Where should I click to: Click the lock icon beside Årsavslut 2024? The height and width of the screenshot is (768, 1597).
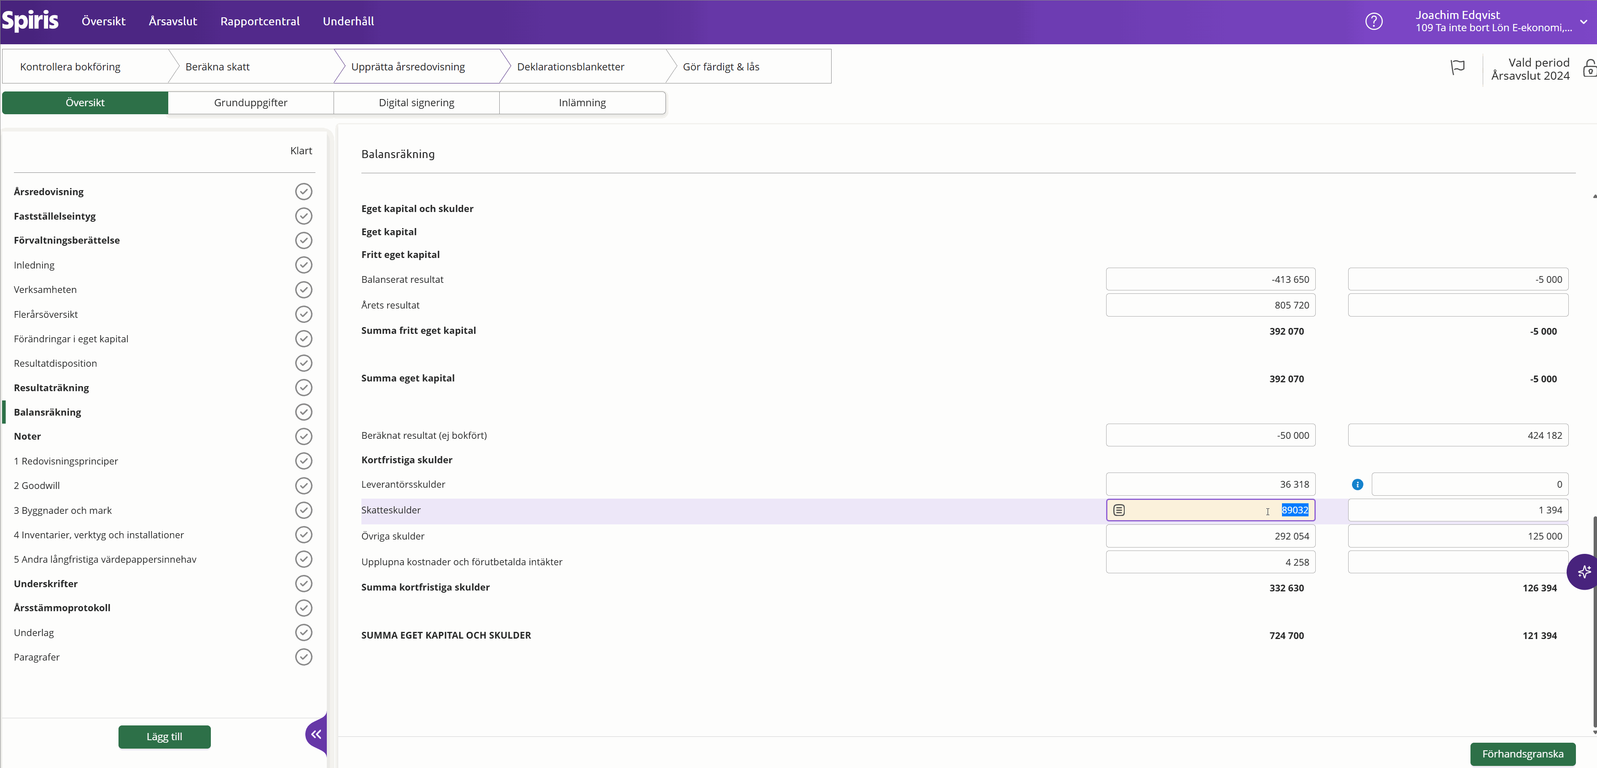[x=1589, y=68]
